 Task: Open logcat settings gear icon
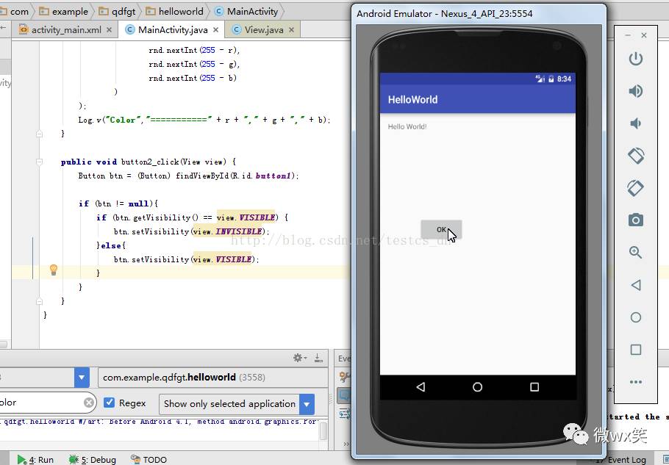(299, 358)
